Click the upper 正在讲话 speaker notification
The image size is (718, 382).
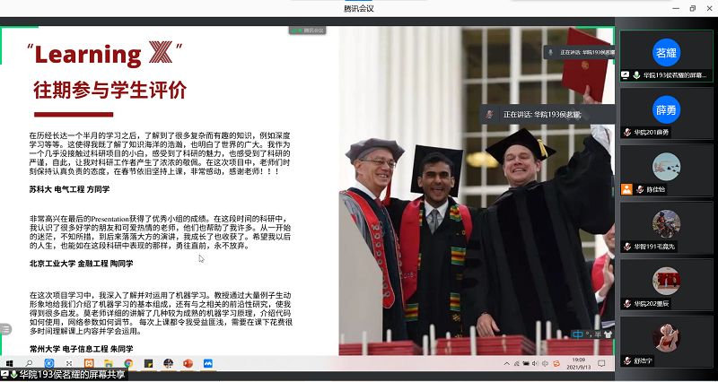(579, 52)
